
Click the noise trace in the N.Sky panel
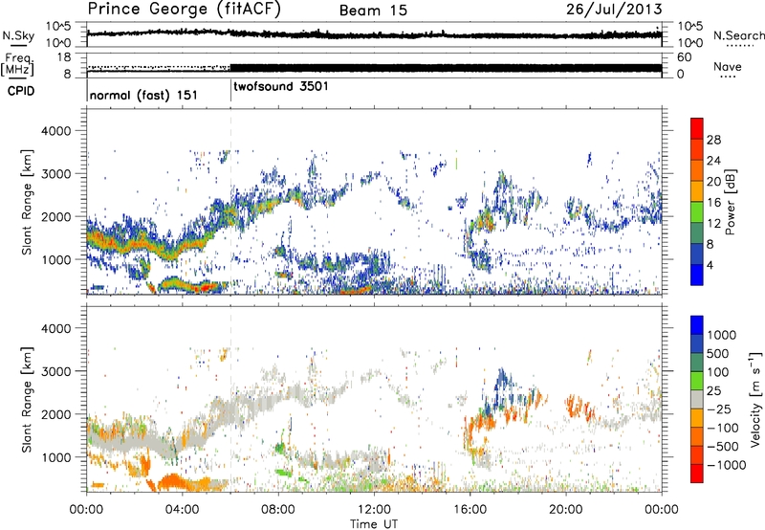point(374,34)
